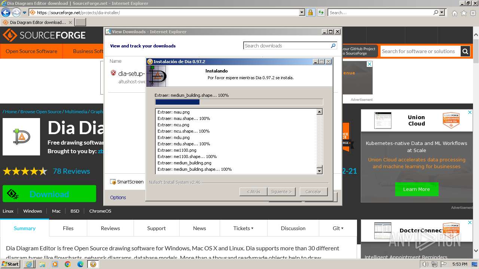479x269 pixels.
Task: Click the security lock icon in address bar
Action: [x=310, y=12]
